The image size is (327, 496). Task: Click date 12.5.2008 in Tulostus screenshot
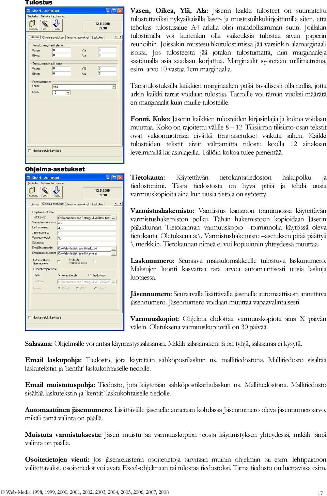click(103, 24)
